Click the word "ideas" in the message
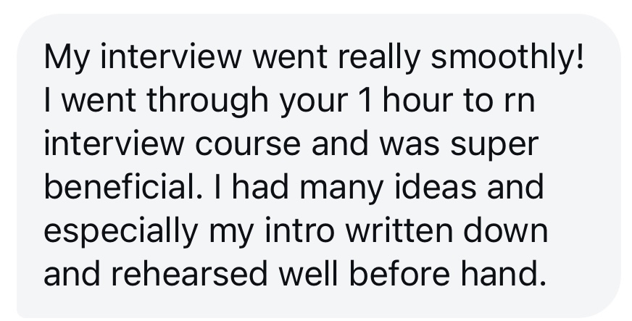 [435, 186]
